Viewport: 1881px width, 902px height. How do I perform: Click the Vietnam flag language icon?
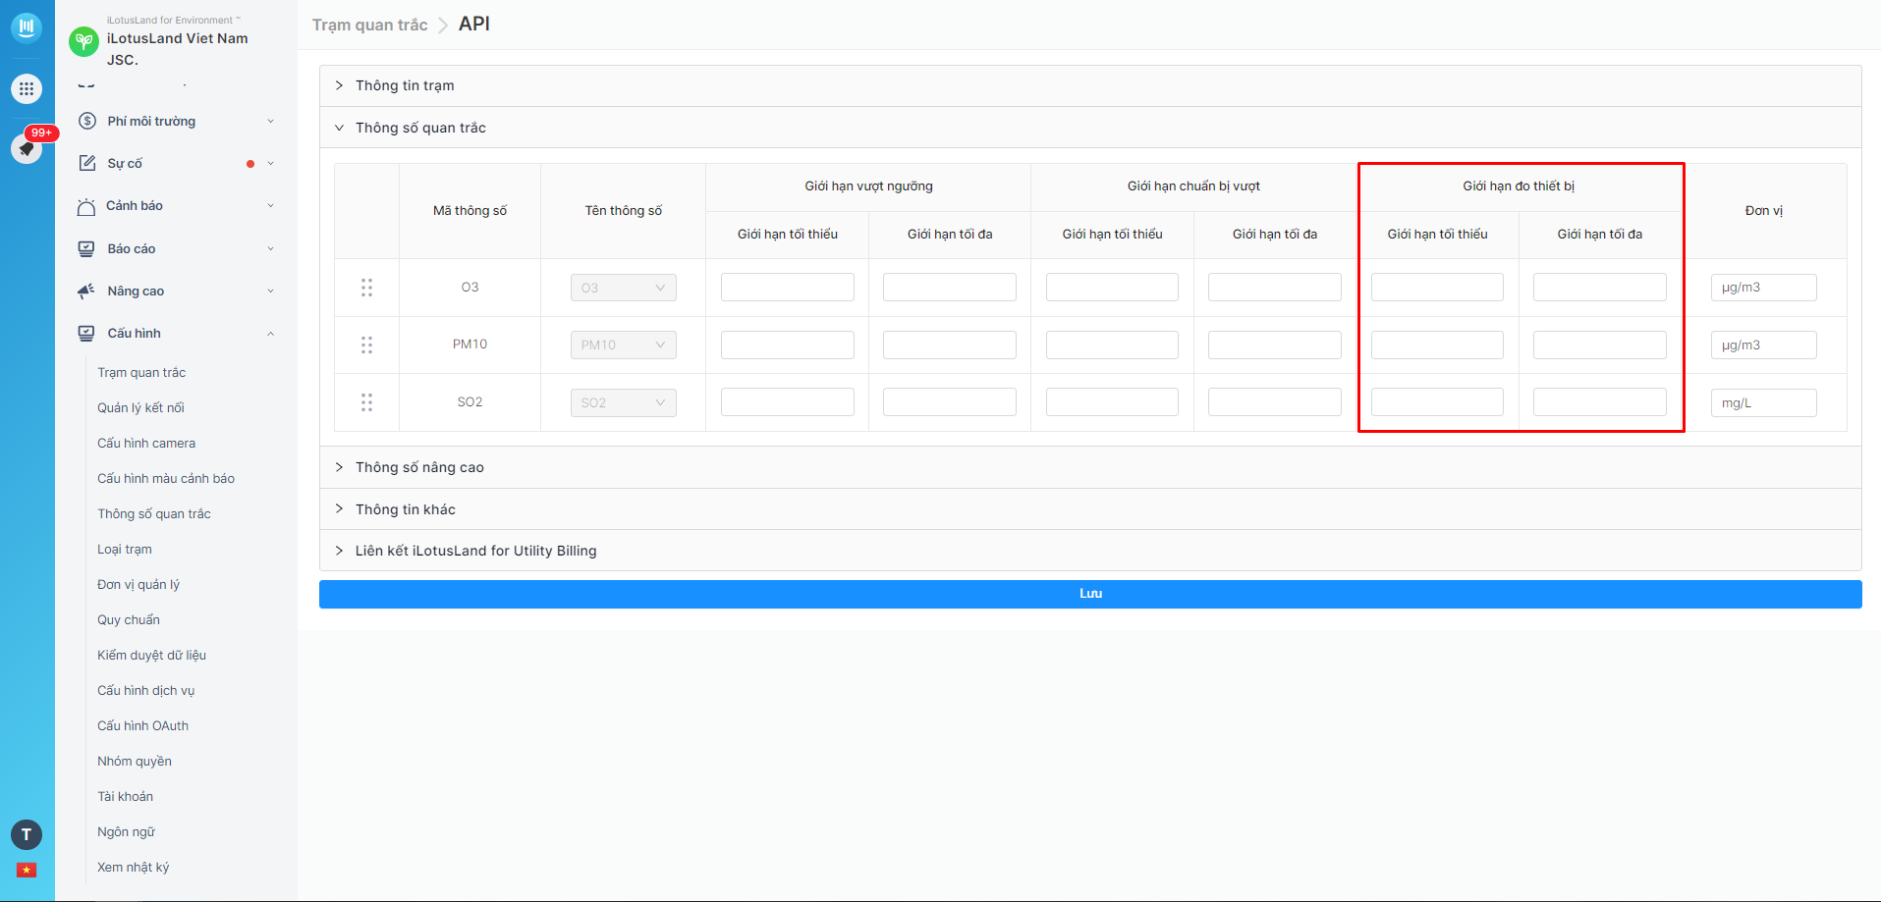click(27, 870)
